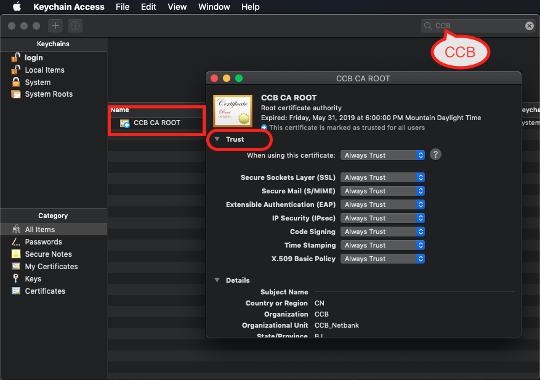Select the All Items category

point(54,230)
